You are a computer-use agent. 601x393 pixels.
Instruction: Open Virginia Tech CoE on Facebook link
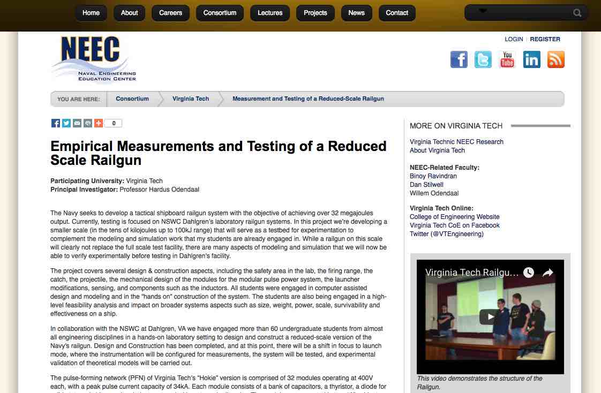tap(455, 225)
